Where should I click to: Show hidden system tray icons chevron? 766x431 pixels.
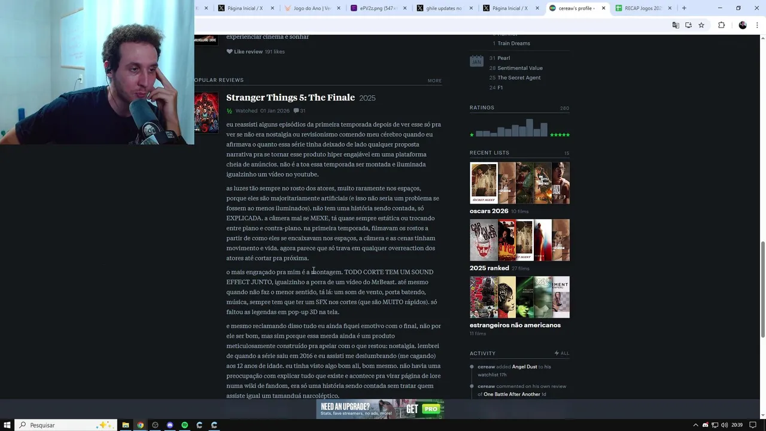point(695,425)
